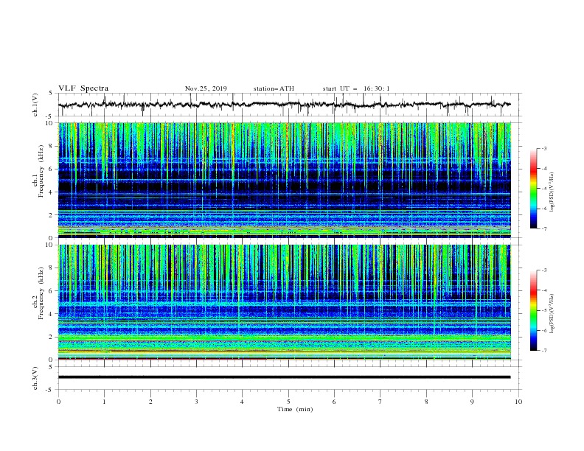The height and width of the screenshot is (451, 584).
Task: Click time axis tick label "3"
Action: tap(196, 402)
